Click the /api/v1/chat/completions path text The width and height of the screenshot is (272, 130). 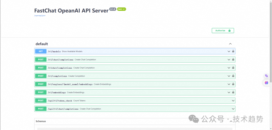(x=63, y=109)
